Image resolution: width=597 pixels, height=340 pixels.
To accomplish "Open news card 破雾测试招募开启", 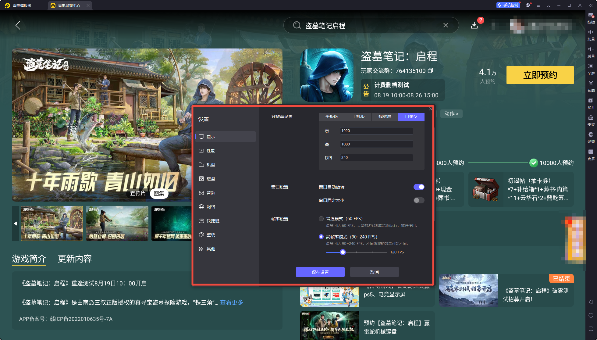I will click(x=506, y=290).
